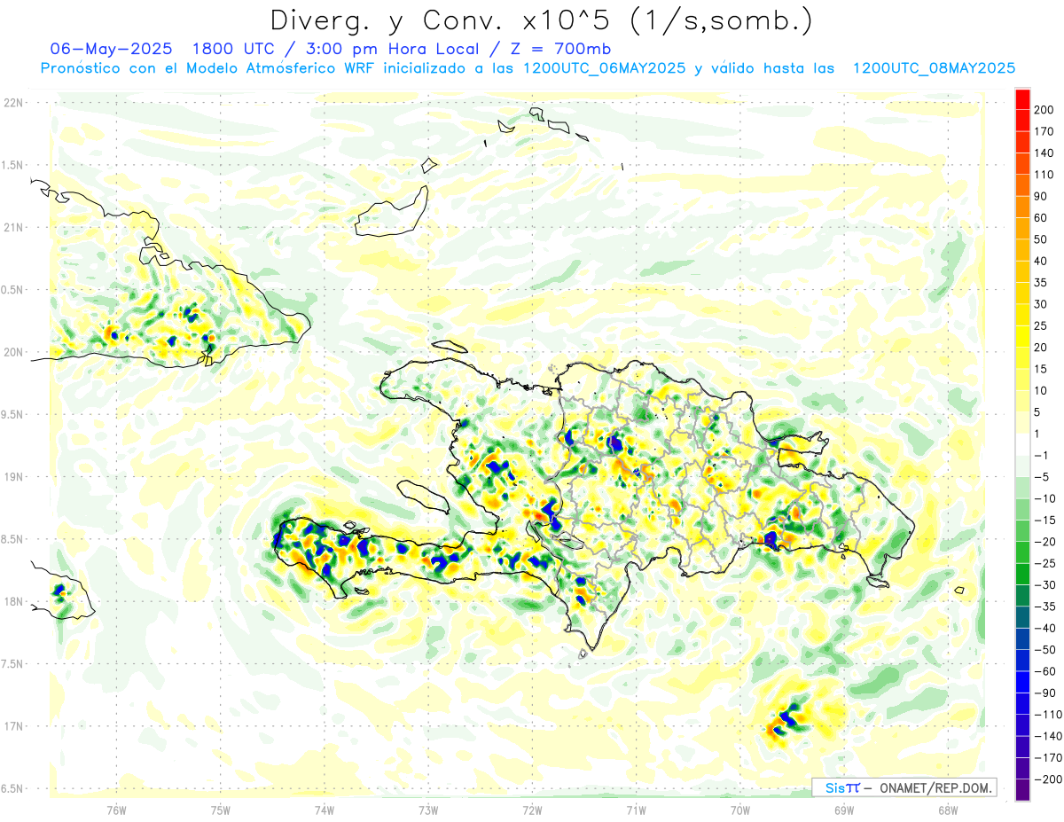Click the '6.5N' latitude label

[x=13, y=789]
